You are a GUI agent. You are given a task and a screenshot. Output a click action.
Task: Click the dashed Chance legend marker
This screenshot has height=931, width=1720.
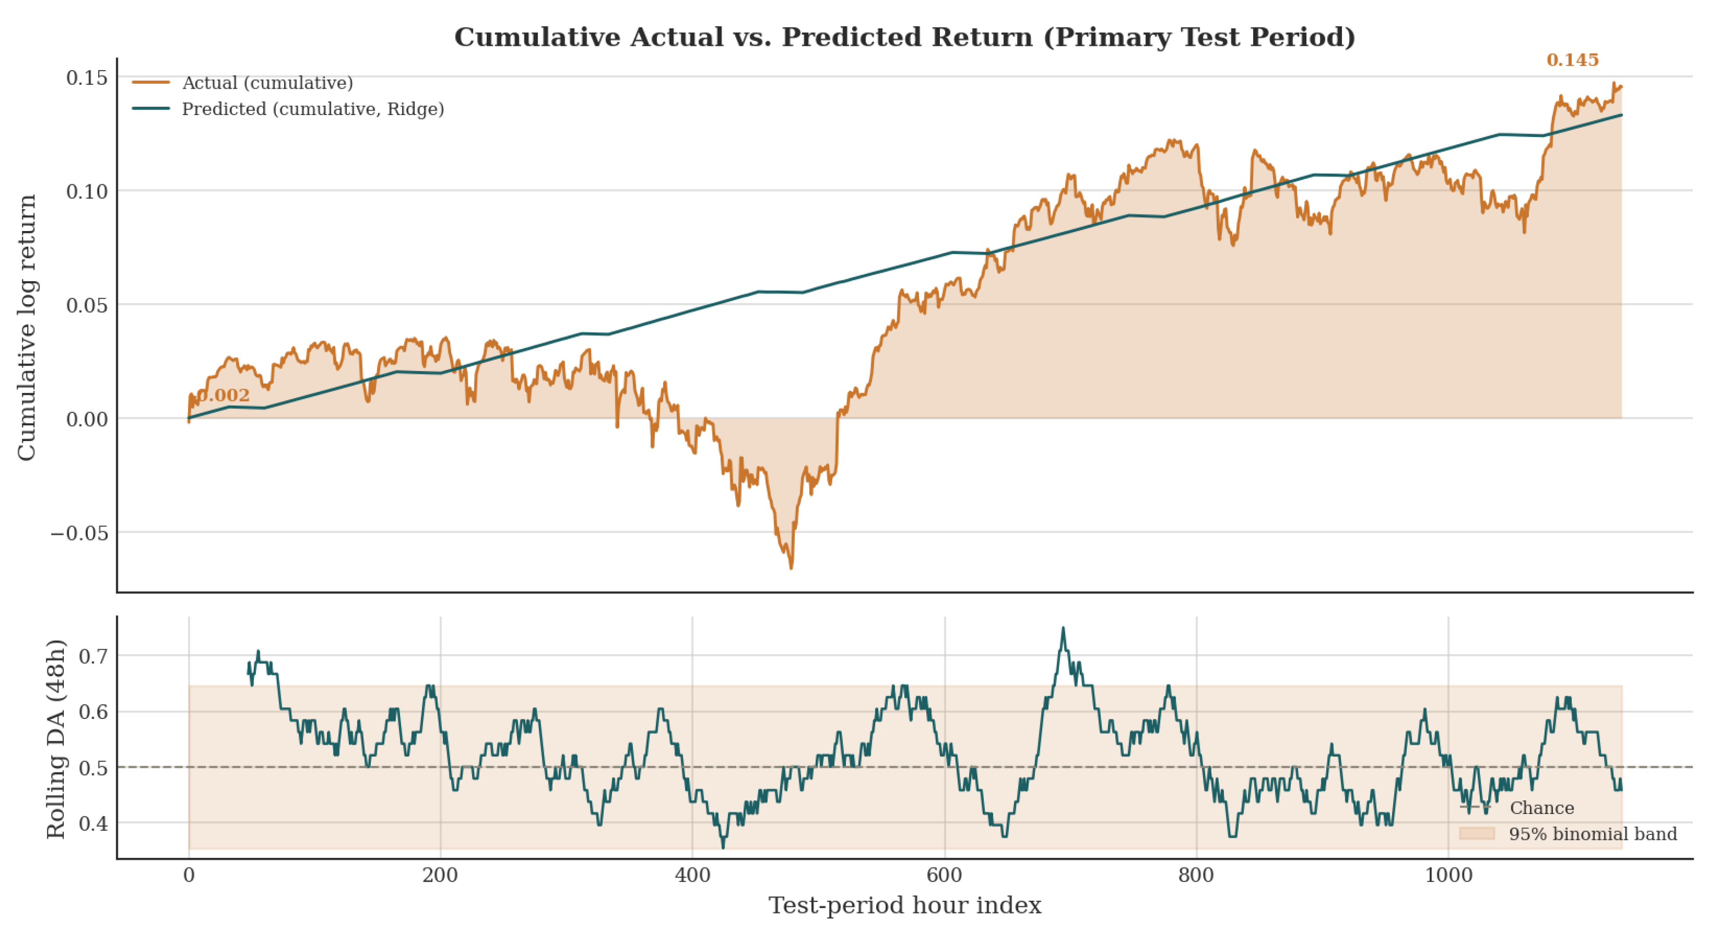[x=1475, y=808]
